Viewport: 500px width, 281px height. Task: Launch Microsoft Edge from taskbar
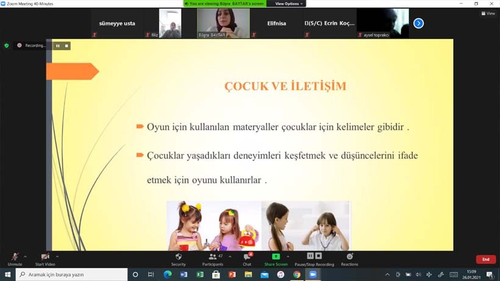coord(168,274)
